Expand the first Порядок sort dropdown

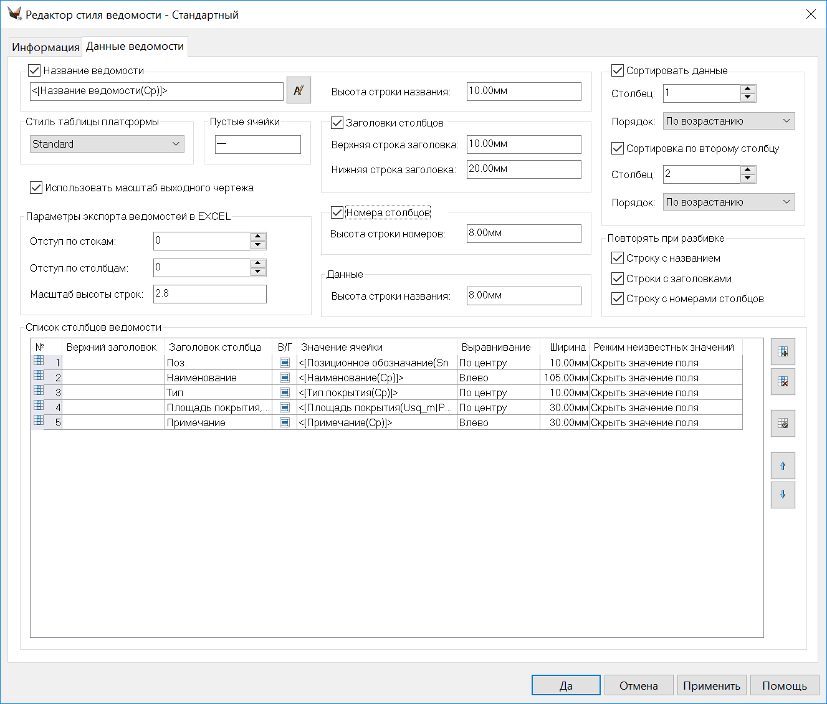pos(729,121)
